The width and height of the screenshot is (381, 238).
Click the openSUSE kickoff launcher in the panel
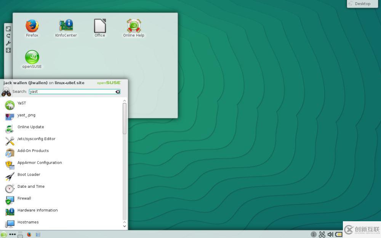click(3, 235)
